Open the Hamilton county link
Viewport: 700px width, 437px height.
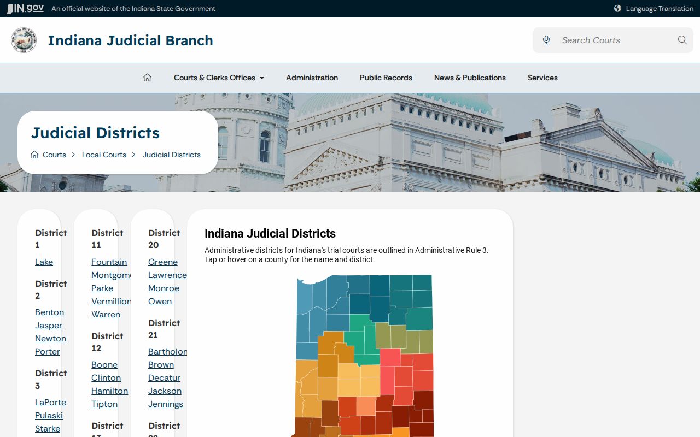tap(109, 391)
